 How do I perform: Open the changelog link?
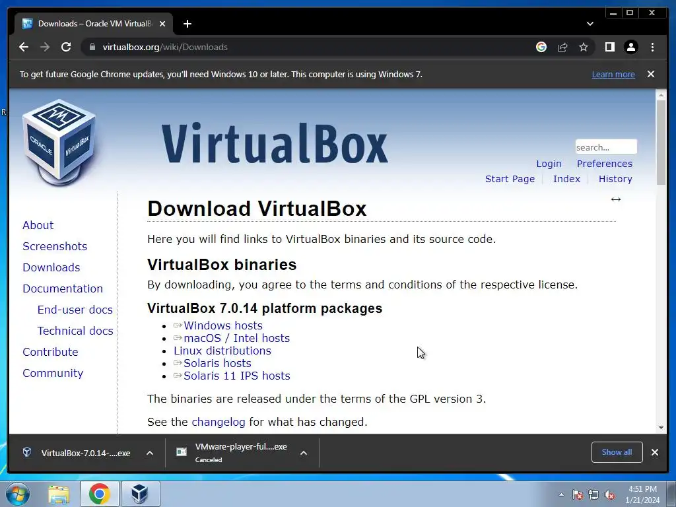[218, 422]
